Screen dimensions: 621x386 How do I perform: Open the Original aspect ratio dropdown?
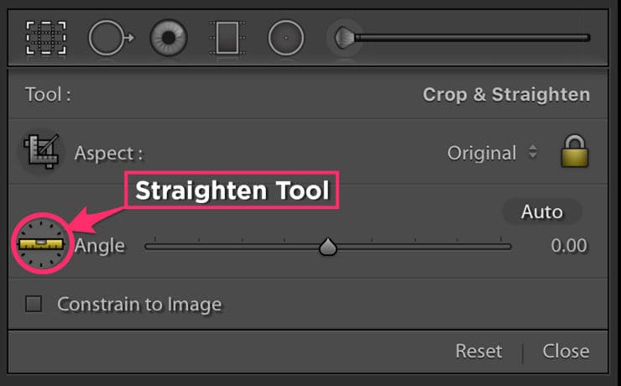[493, 153]
